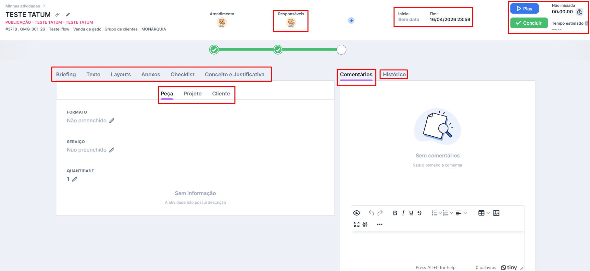Open the table insert menu
590x271 pixels.
pos(484,213)
